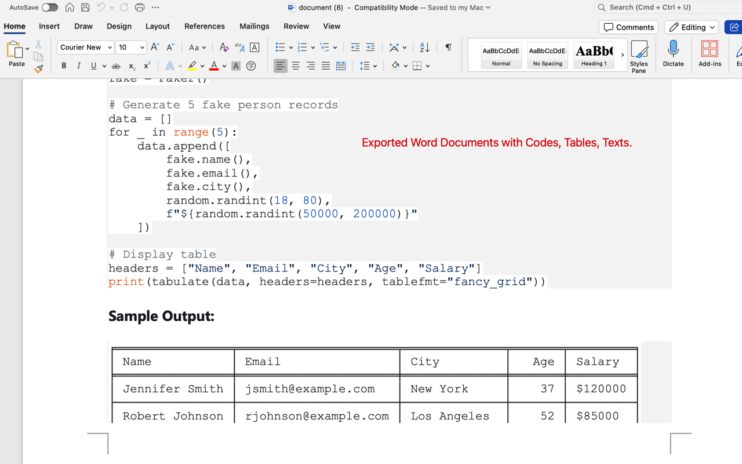Switch to the Draw tab
This screenshot has height=464, width=742.
coord(83,26)
